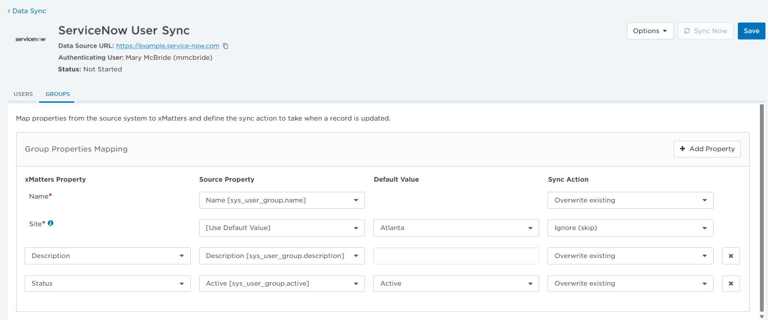
Task: Expand the Active source property dropdown
Action: 282,284
